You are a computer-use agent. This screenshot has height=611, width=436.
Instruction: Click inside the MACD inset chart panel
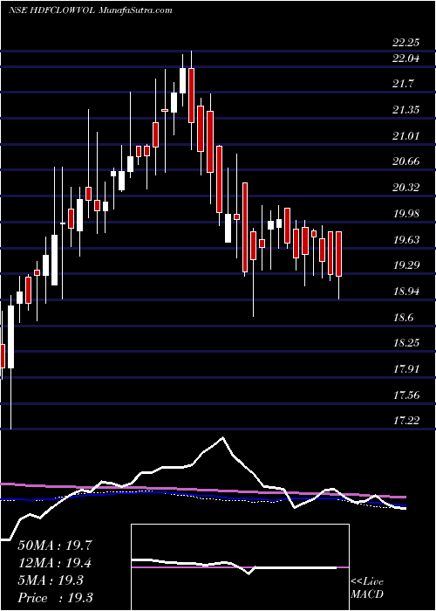(240, 567)
